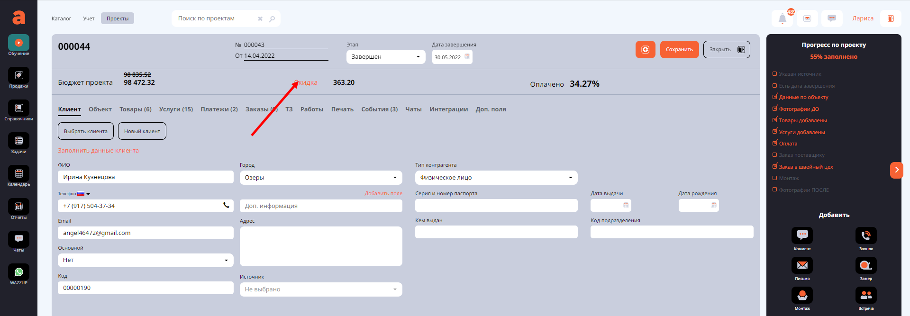The image size is (910, 316).
Task: Add a Замер measurement event
Action: tap(865, 266)
